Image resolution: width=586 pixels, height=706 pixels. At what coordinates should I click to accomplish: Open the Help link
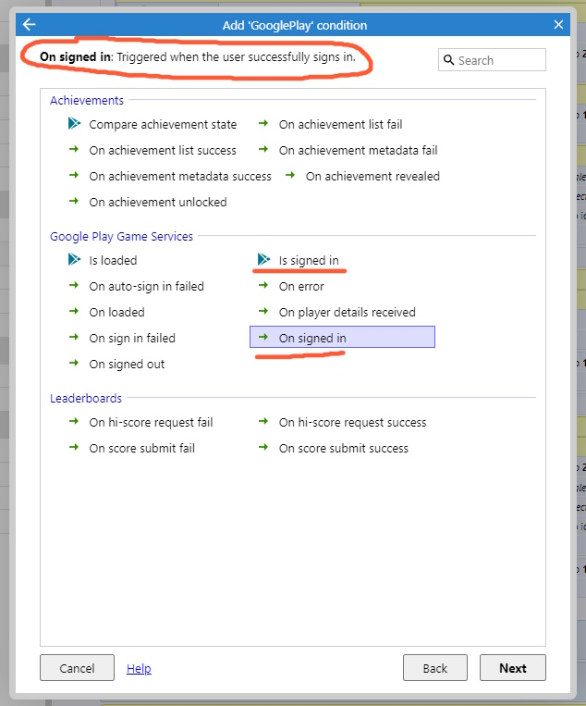139,669
